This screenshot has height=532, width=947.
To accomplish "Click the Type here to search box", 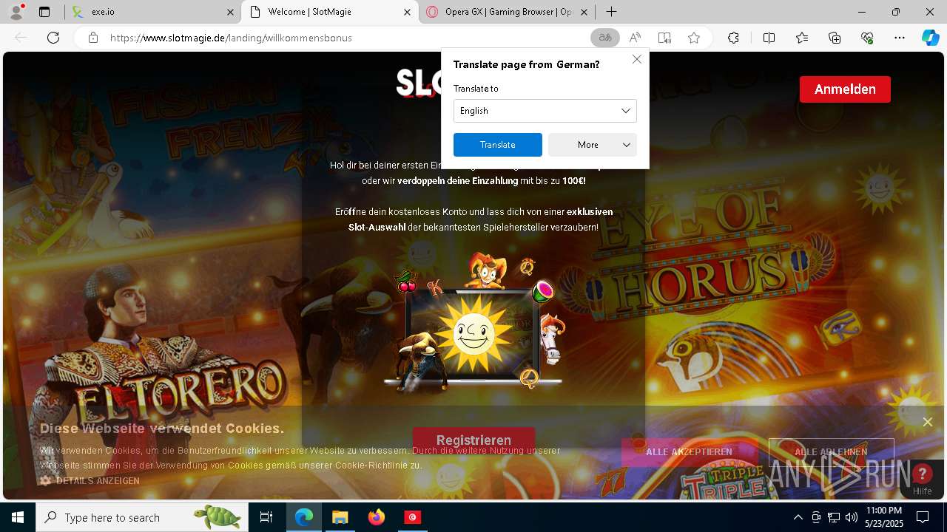I will [x=142, y=517].
